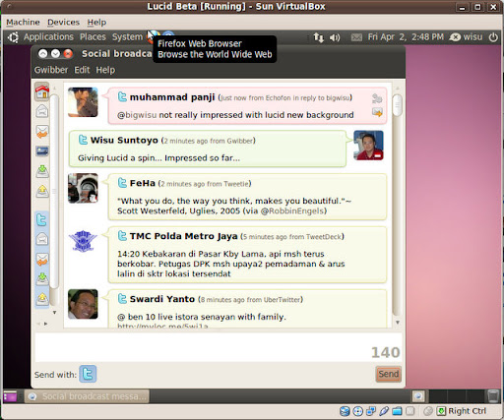Click keyboard capture indicator beside Right Ctrl
504x420 pixels.
[441, 411]
